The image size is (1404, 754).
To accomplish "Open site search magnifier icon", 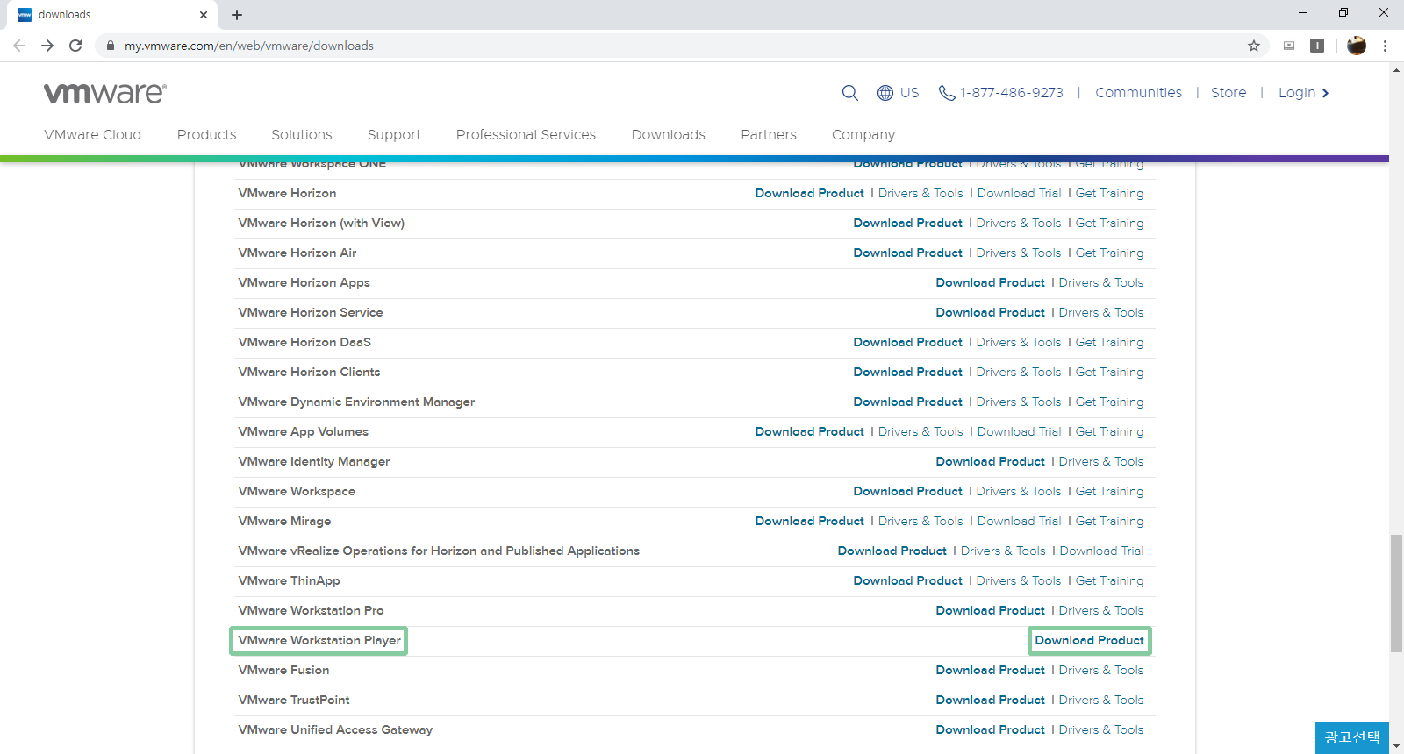I will click(x=849, y=93).
